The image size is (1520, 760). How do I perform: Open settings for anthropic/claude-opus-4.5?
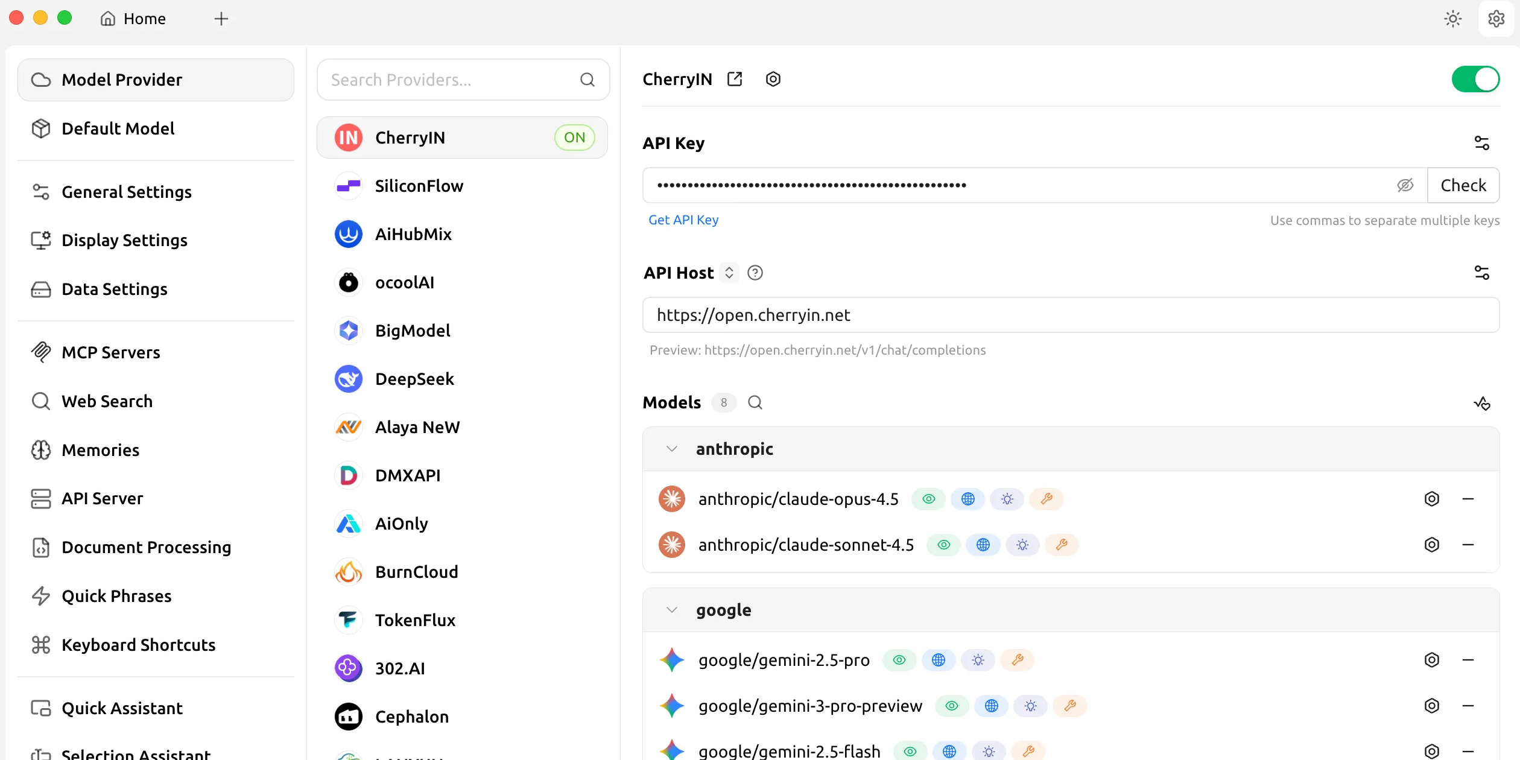click(1432, 499)
